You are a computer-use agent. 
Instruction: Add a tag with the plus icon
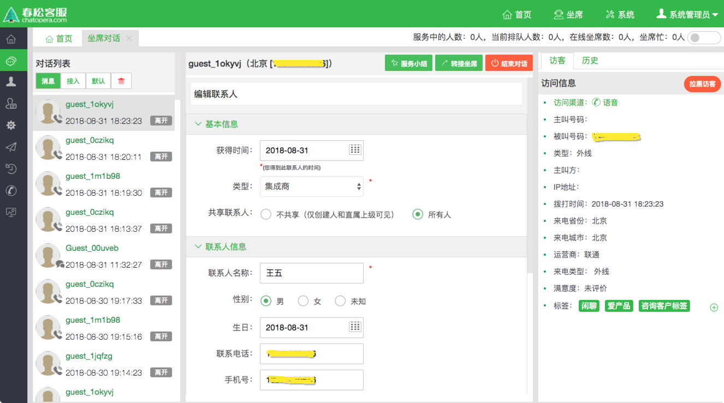coord(714,308)
